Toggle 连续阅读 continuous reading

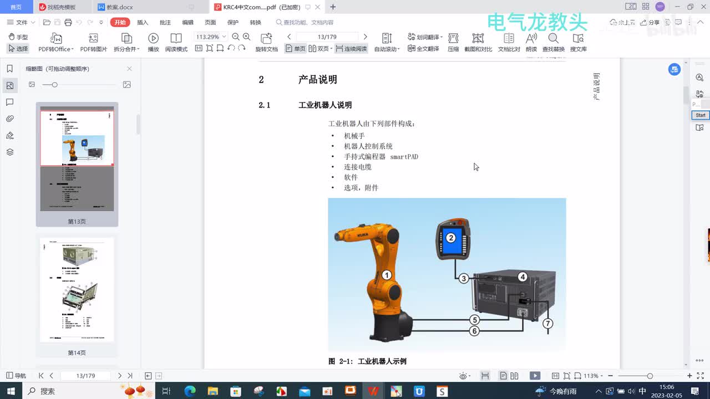coord(351,49)
